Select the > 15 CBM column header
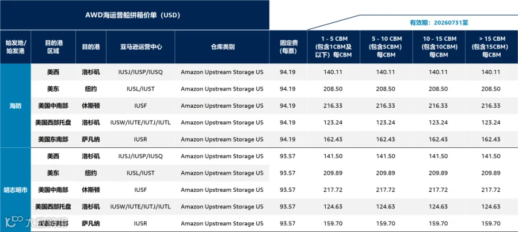518x232 pixels. pyautogui.click(x=492, y=47)
